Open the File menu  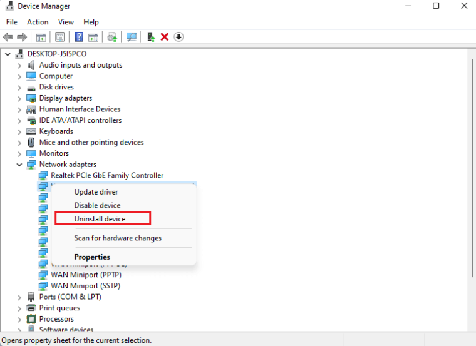pos(12,22)
